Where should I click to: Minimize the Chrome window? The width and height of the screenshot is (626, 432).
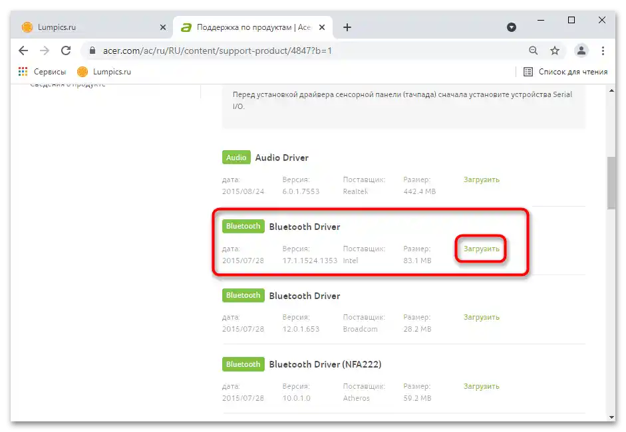[541, 20]
